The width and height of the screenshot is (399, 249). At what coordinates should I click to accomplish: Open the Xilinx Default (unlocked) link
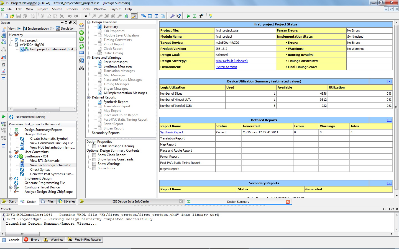tap(232, 61)
